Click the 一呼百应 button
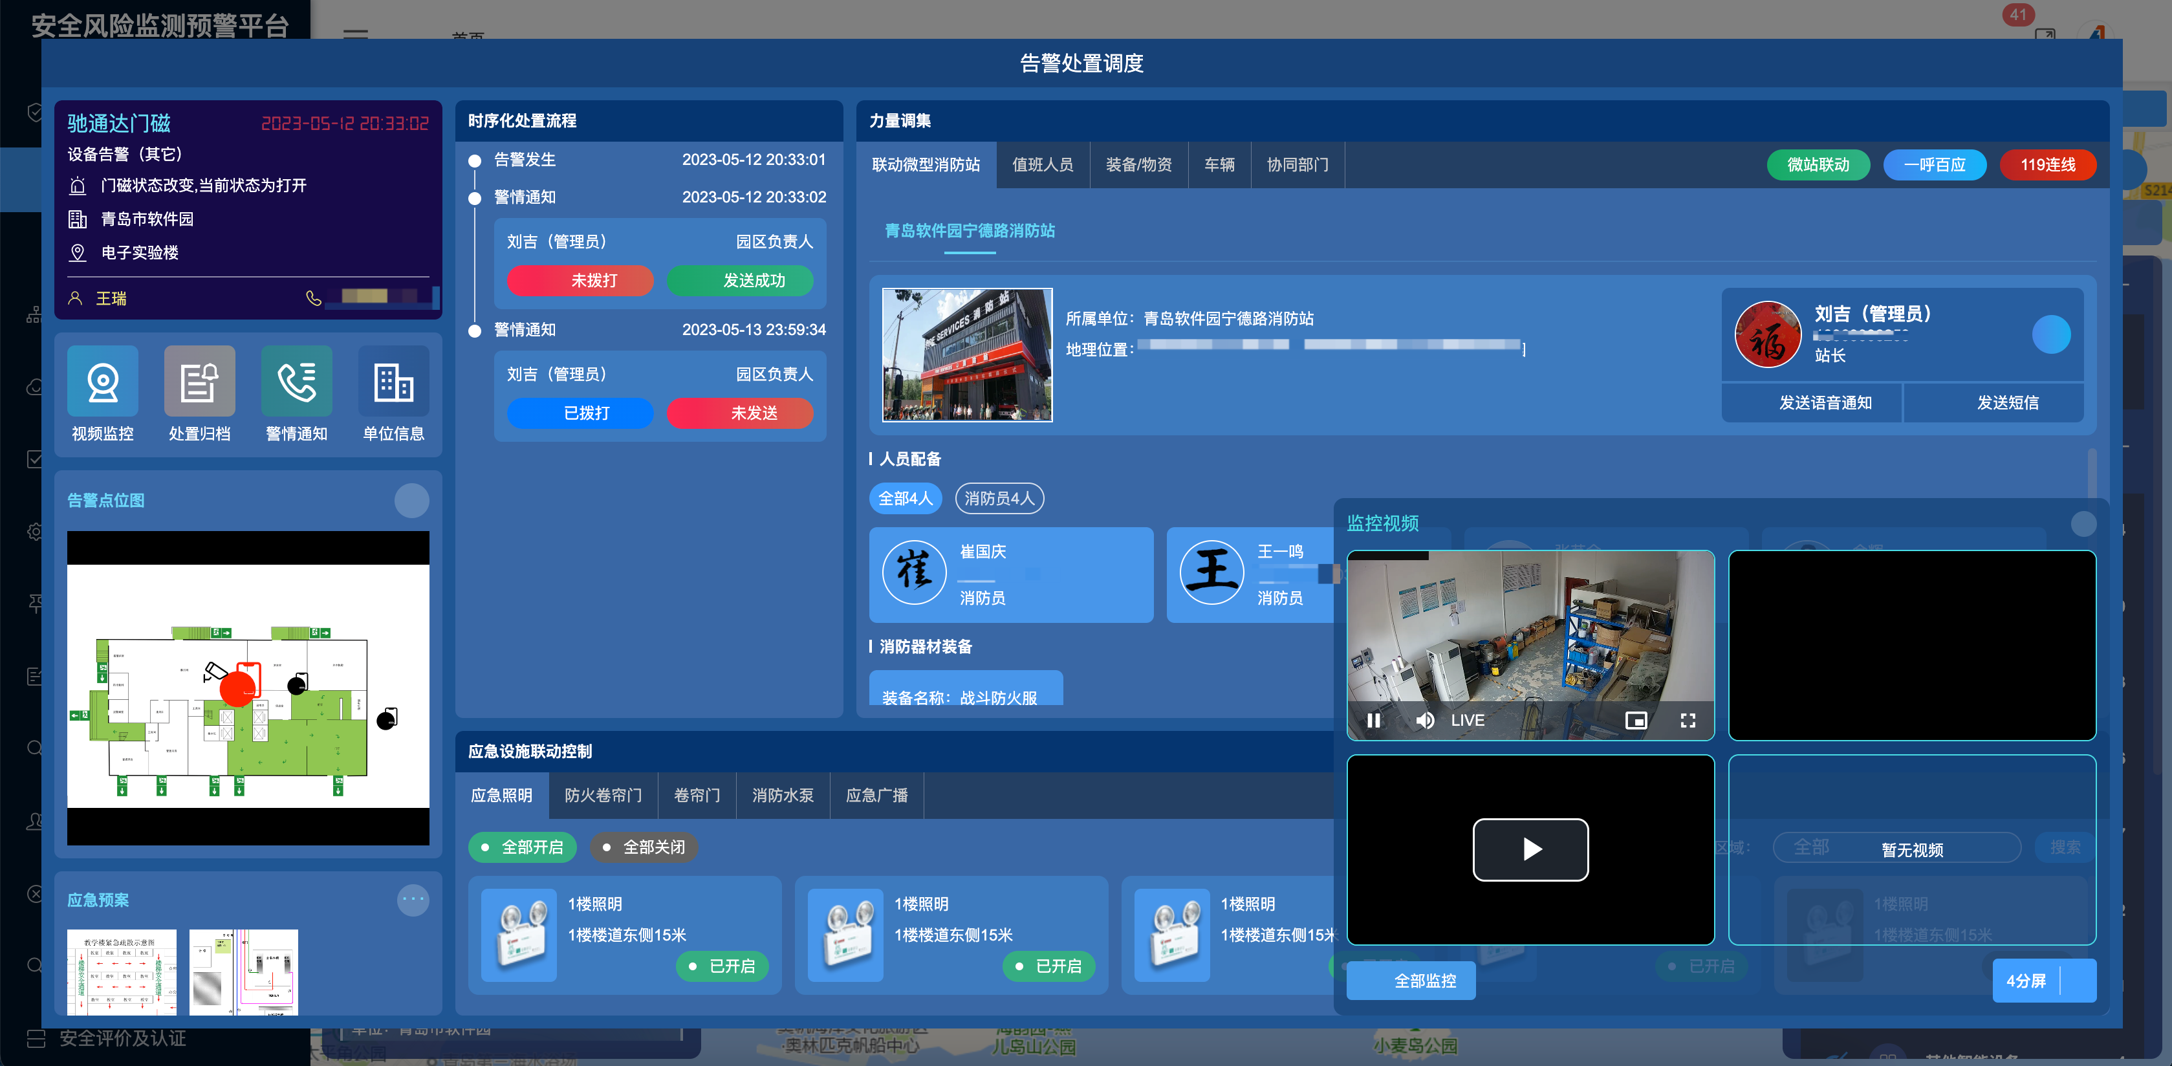This screenshot has width=2172, height=1066. [x=1934, y=164]
